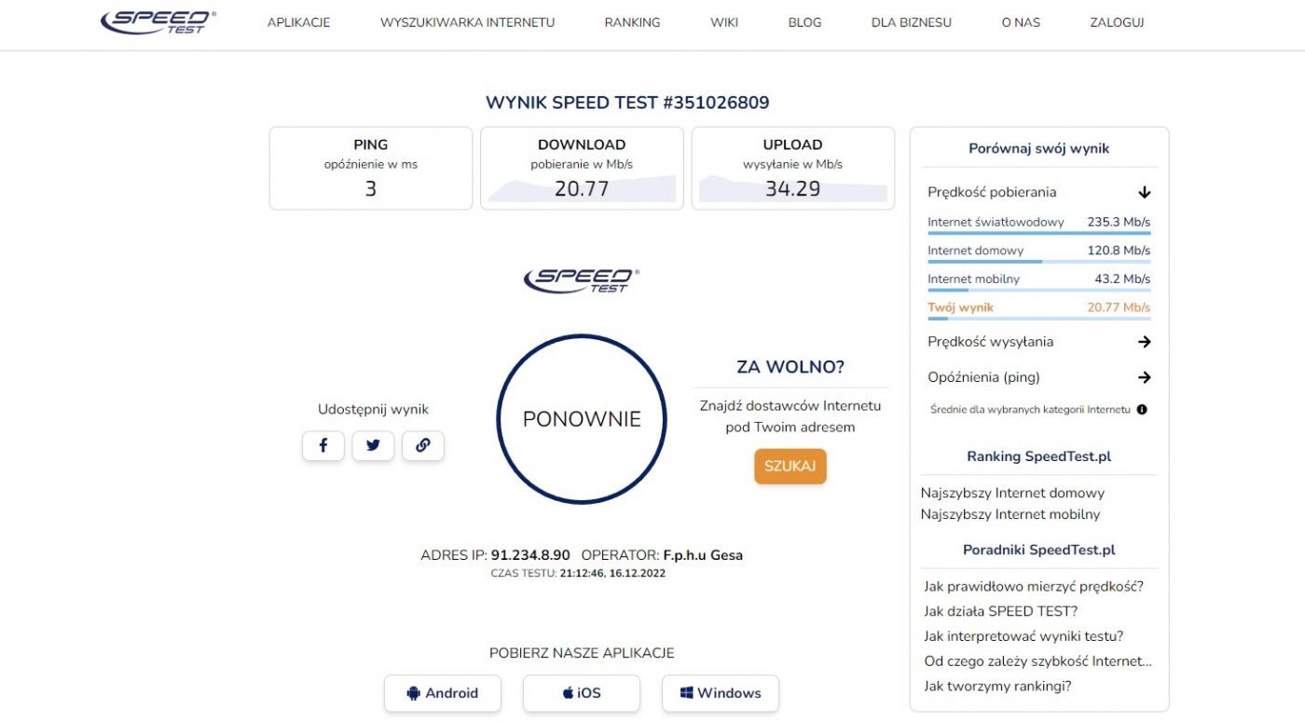Download the Windows app

(x=721, y=693)
